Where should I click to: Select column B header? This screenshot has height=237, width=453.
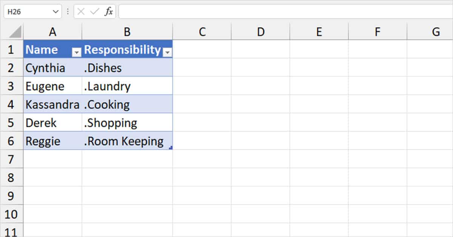[127, 32]
